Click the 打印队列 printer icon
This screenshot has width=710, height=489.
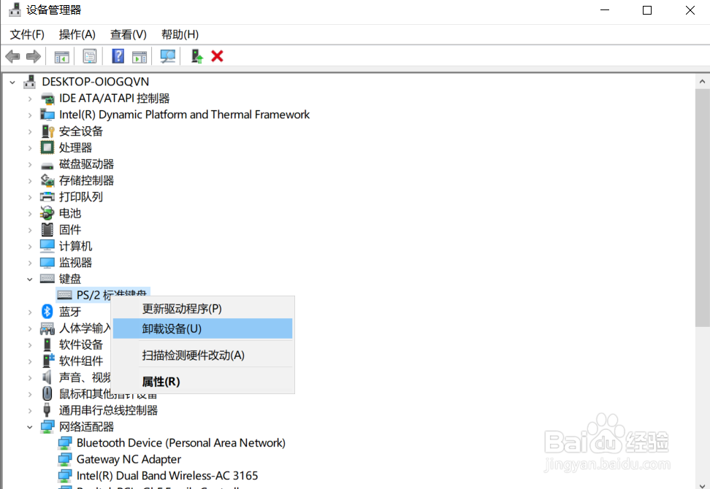(47, 197)
